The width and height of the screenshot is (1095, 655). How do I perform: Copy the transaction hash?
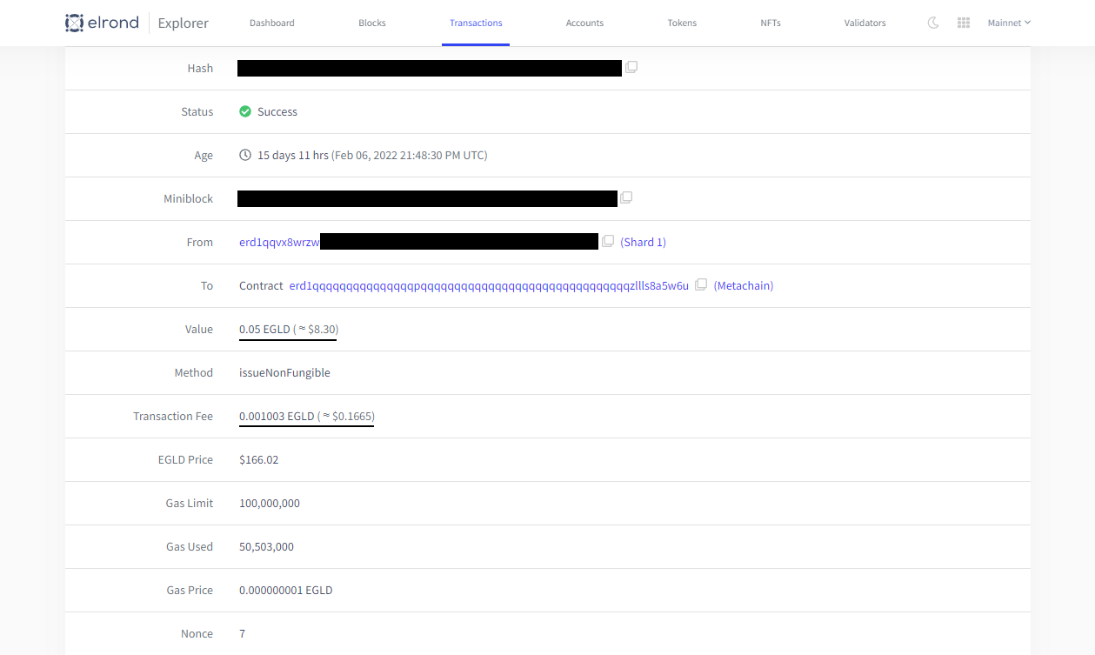[631, 67]
